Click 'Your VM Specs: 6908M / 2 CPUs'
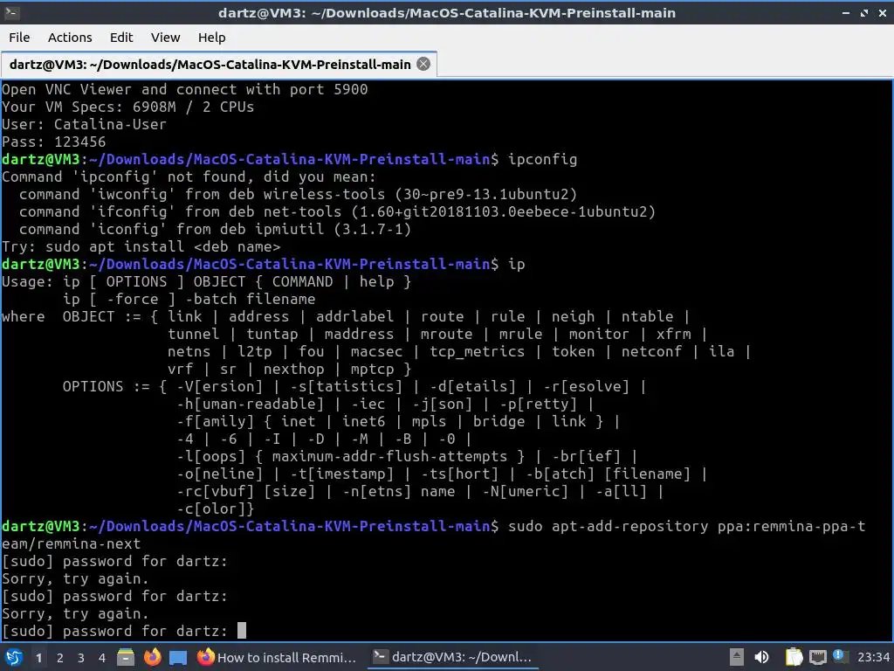Image resolution: width=894 pixels, height=671 pixels. [x=127, y=107]
